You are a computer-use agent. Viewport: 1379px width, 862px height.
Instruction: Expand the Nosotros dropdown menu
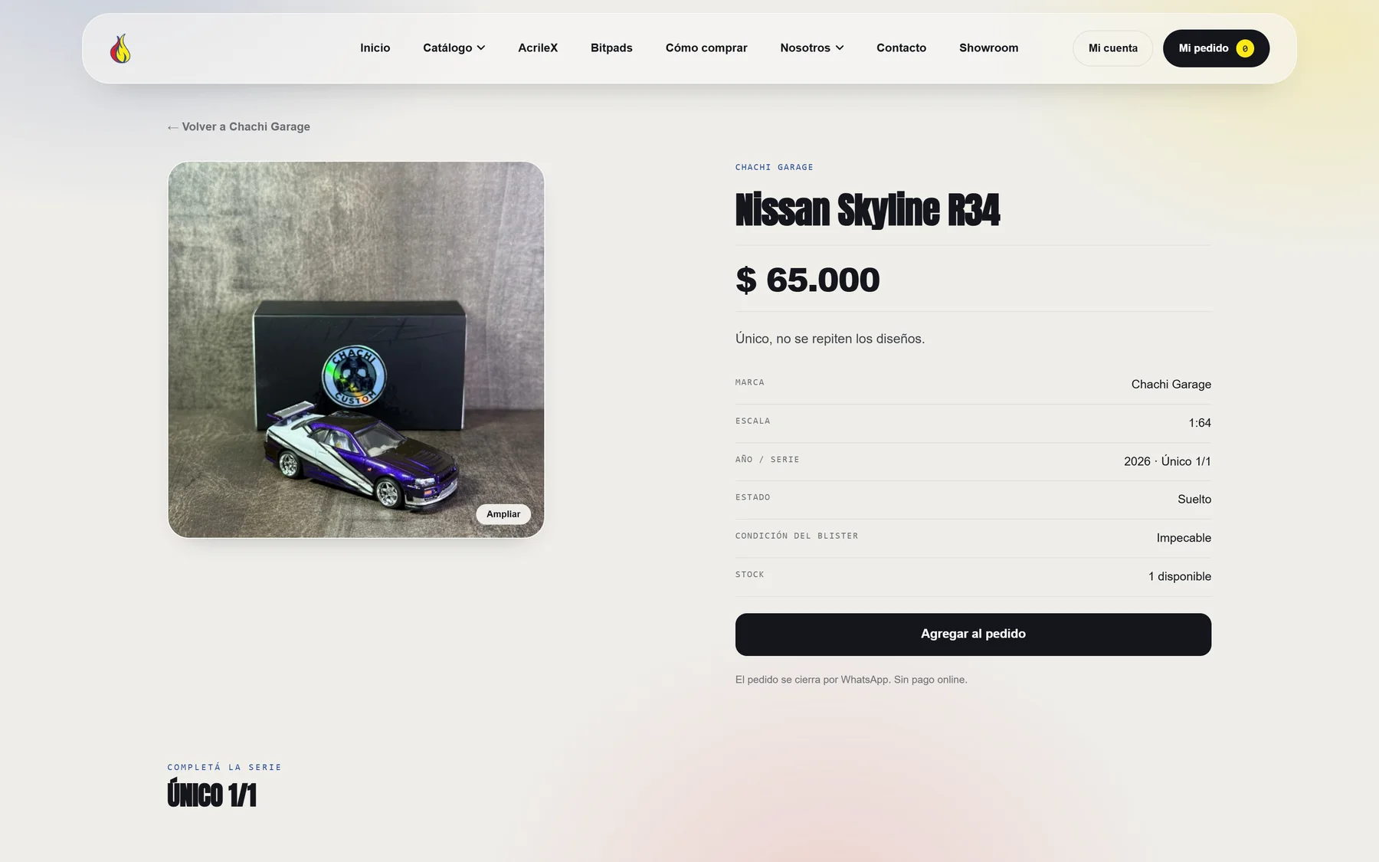pos(811,48)
